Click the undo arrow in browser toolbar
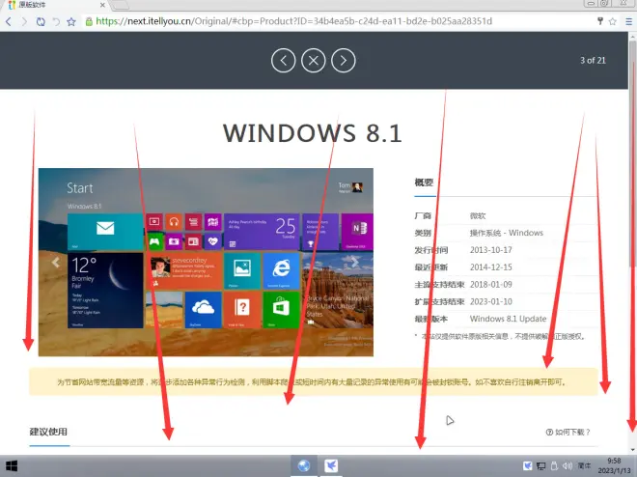The height and width of the screenshot is (477, 637). (x=56, y=21)
